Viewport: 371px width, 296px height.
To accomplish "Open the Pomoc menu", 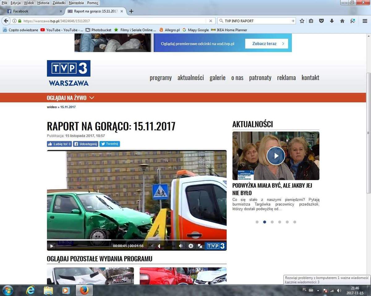I will pyautogui.click(x=93, y=3).
